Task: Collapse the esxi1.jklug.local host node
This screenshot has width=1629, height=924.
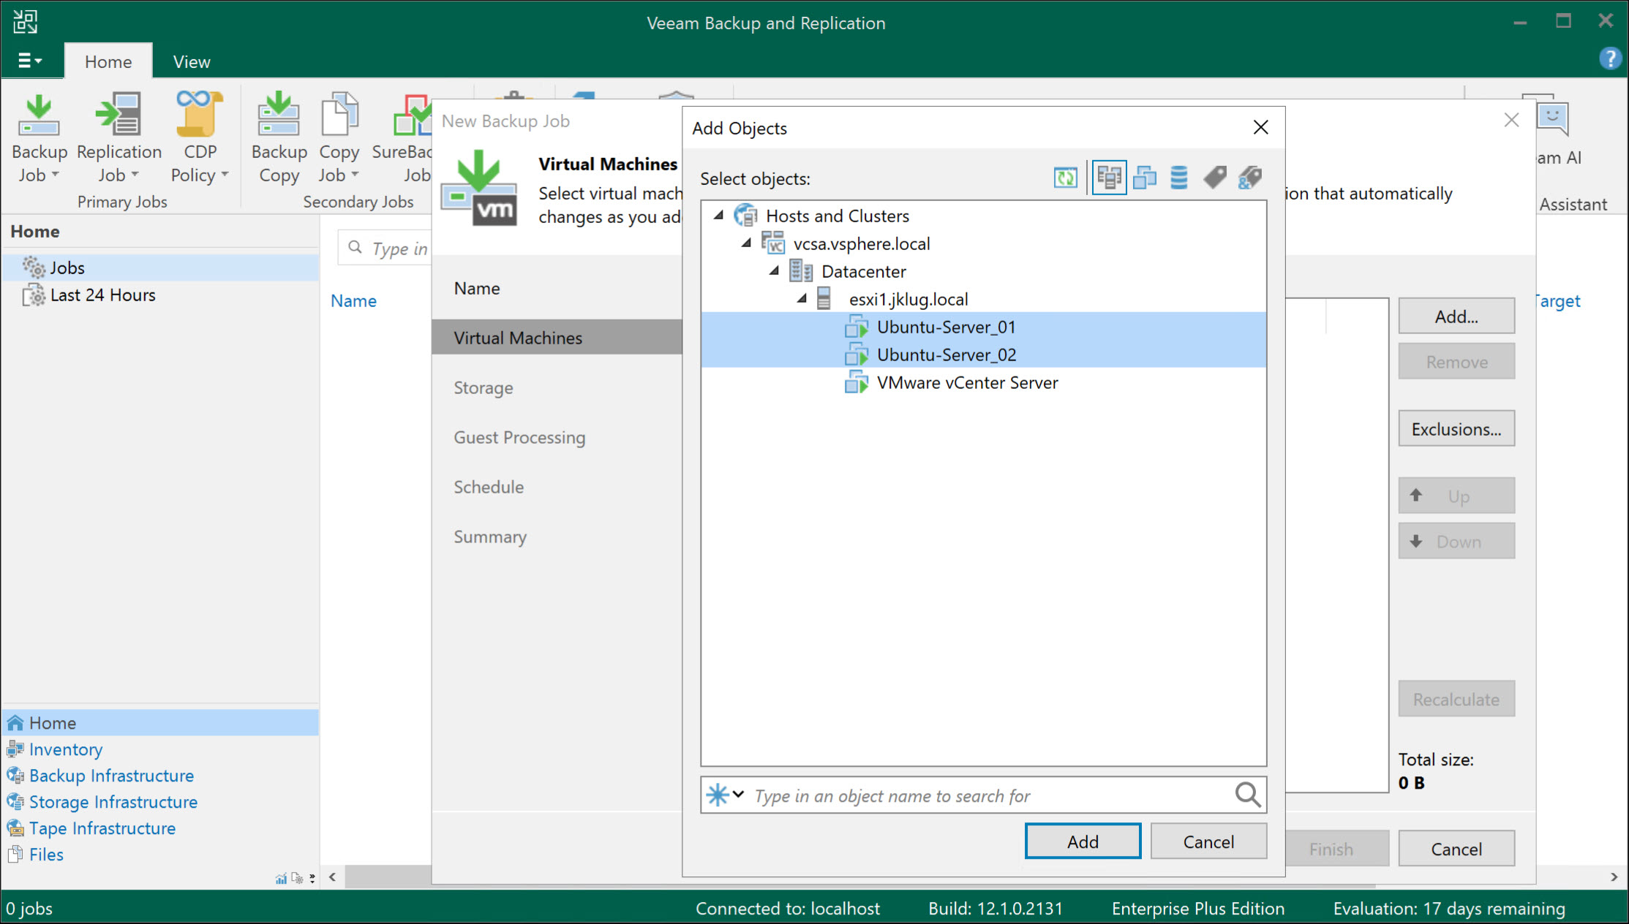Action: pos(800,298)
